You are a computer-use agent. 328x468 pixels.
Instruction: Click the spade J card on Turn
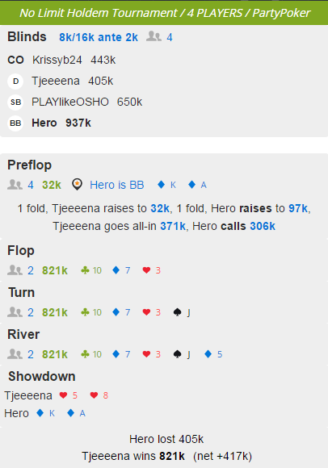pyautogui.click(x=182, y=312)
